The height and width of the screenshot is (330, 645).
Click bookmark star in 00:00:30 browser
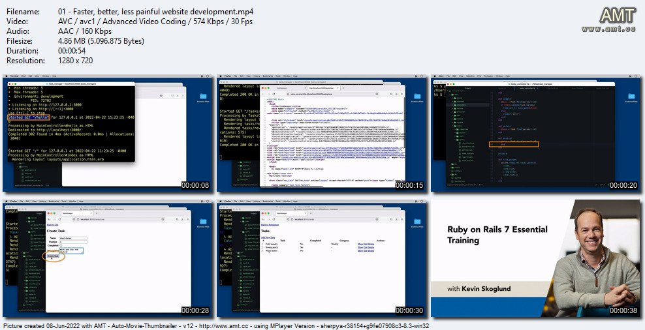point(377,219)
